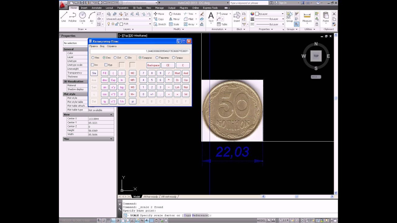The width and height of the screenshot is (397, 223).
Task: Click the Undo arrow in quick access toolbar
Action: 105,3
